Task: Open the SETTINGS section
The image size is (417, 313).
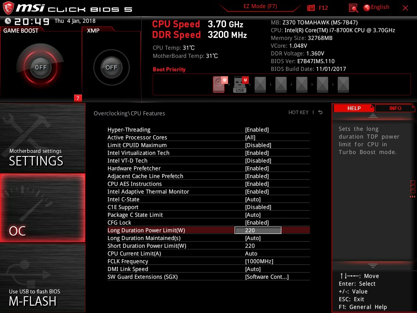Action: point(42,138)
